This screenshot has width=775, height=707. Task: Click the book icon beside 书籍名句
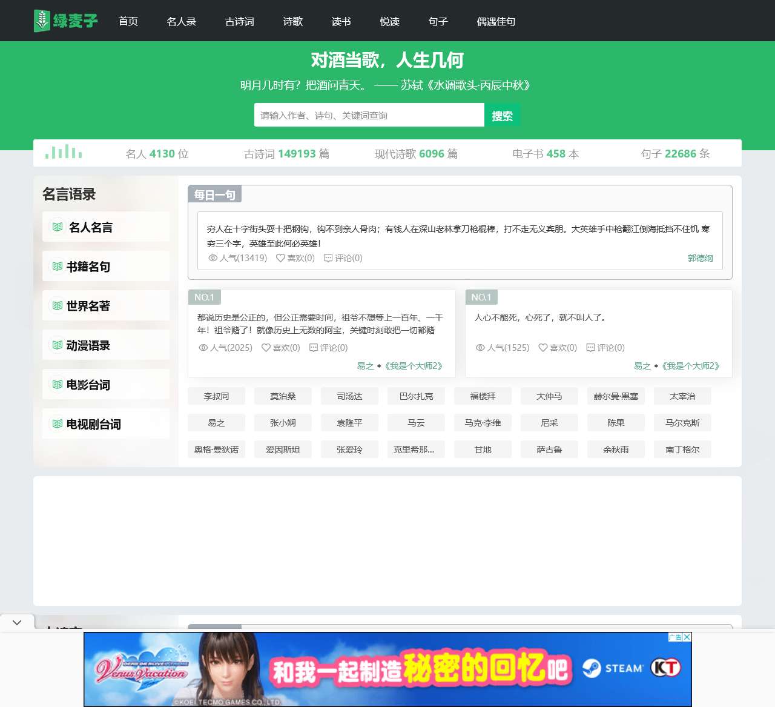58,266
